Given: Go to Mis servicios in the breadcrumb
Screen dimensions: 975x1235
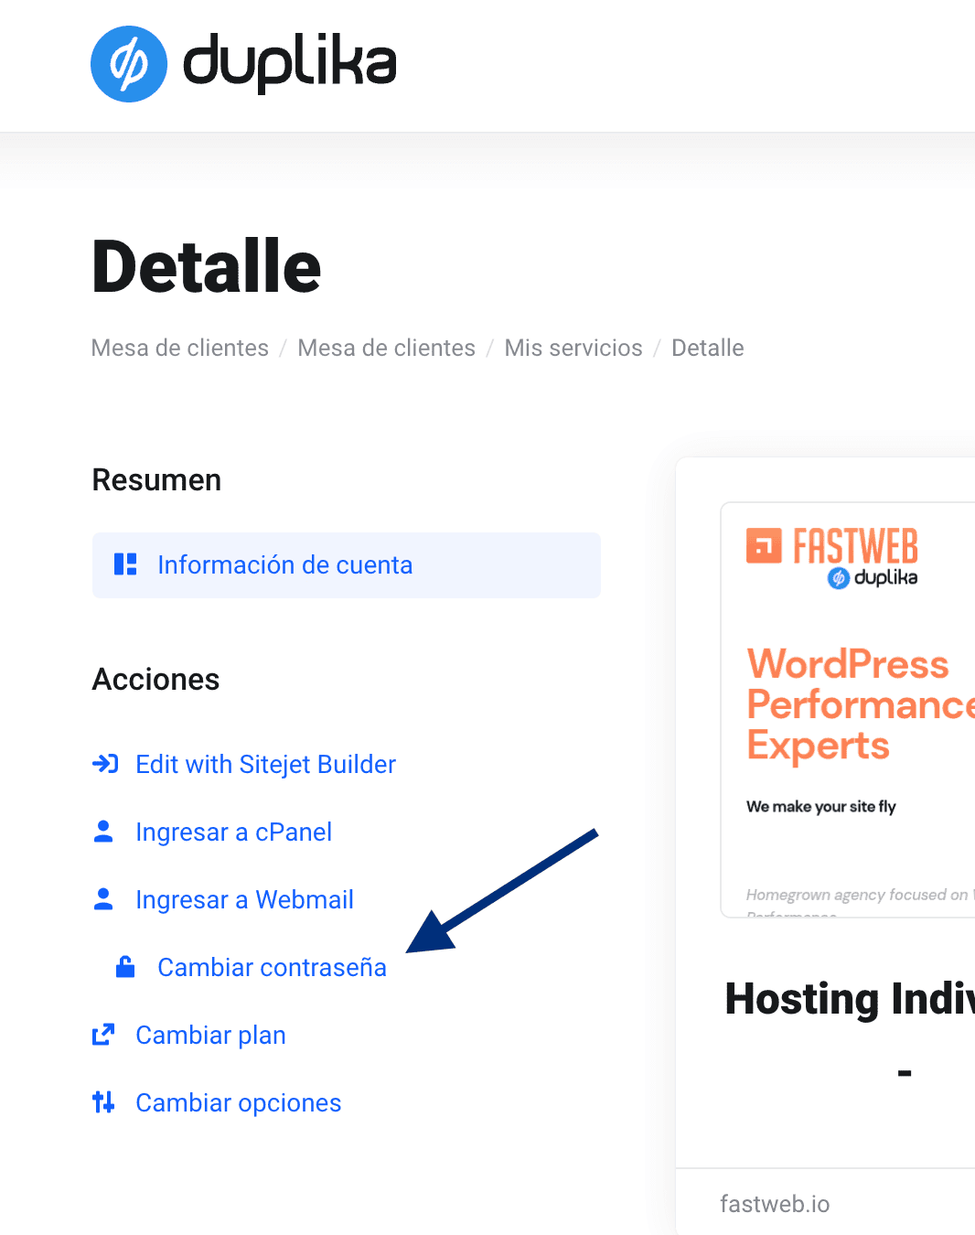Looking at the screenshot, I should coord(573,349).
